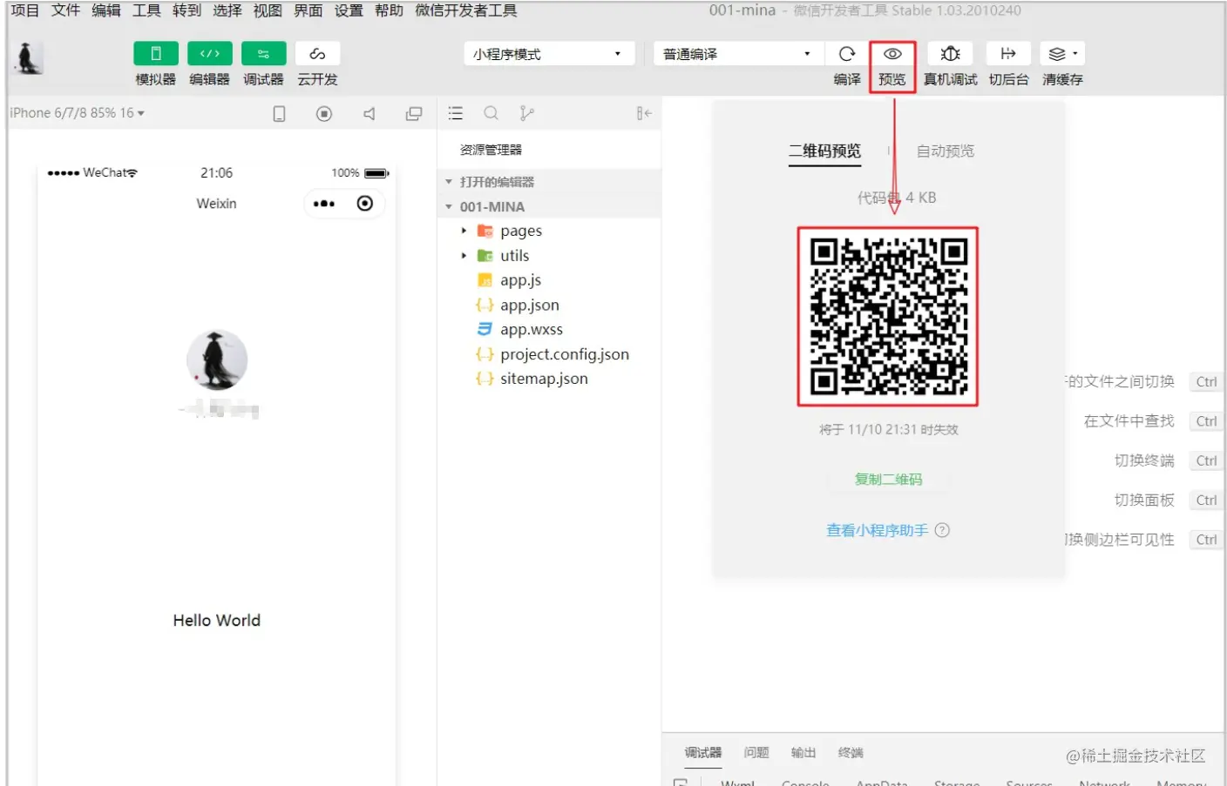Click the pages folder icon
The image size is (1227, 786).
485,232
